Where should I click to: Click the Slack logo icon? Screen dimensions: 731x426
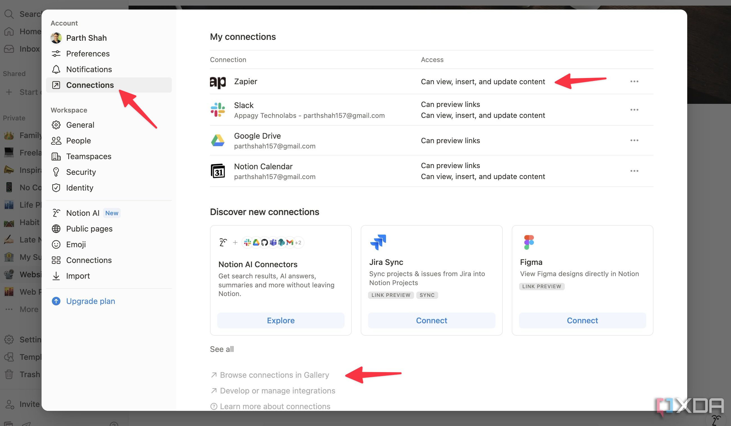pos(218,110)
